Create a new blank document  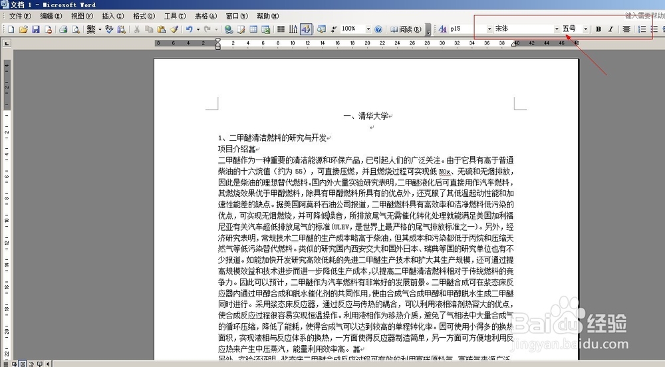[x=11, y=29]
